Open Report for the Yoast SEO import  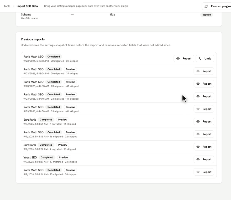(x=204, y=160)
